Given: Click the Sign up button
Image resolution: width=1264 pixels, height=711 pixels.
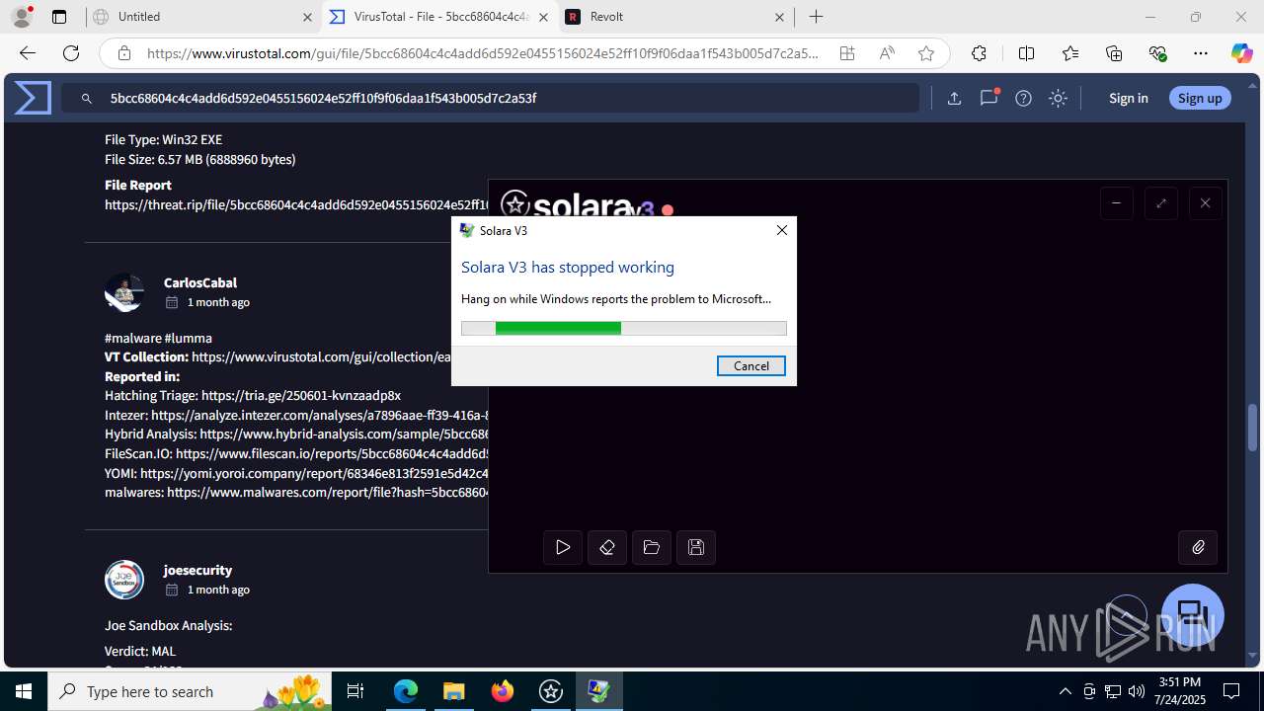Looking at the screenshot, I should click(x=1200, y=98).
